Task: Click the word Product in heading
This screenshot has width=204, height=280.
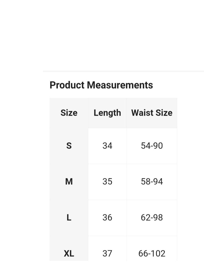Action: click(x=67, y=85)
